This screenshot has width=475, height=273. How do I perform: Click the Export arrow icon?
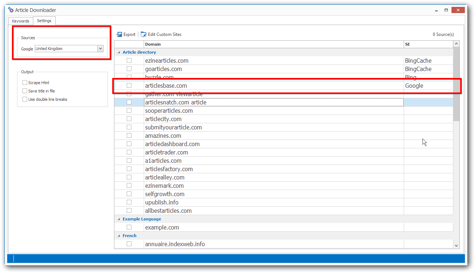coord(119,34)
